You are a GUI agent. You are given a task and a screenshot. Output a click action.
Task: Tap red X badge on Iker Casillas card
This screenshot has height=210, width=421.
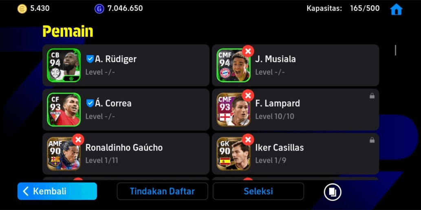[248, 140]
